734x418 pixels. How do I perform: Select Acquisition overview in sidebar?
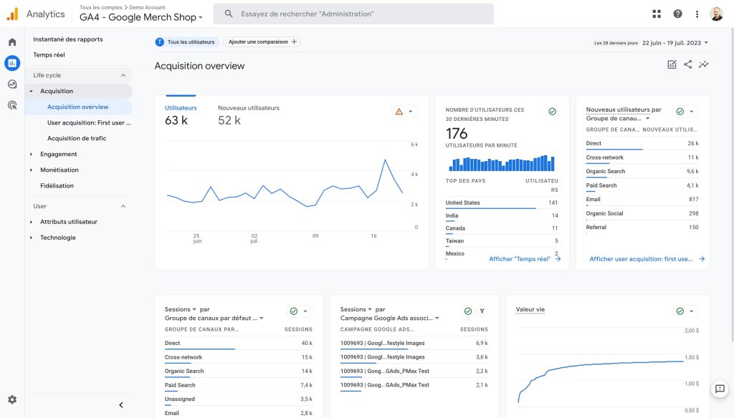point(77,107)
